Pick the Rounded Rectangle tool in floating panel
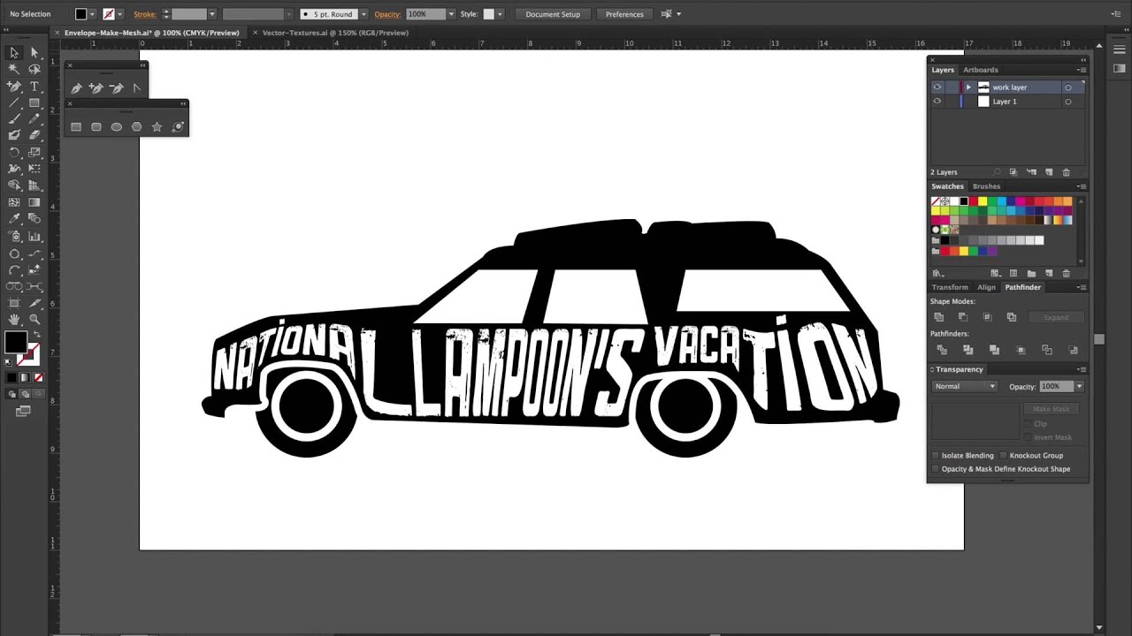The image size is (1132, 636). (x=96, y=126)
